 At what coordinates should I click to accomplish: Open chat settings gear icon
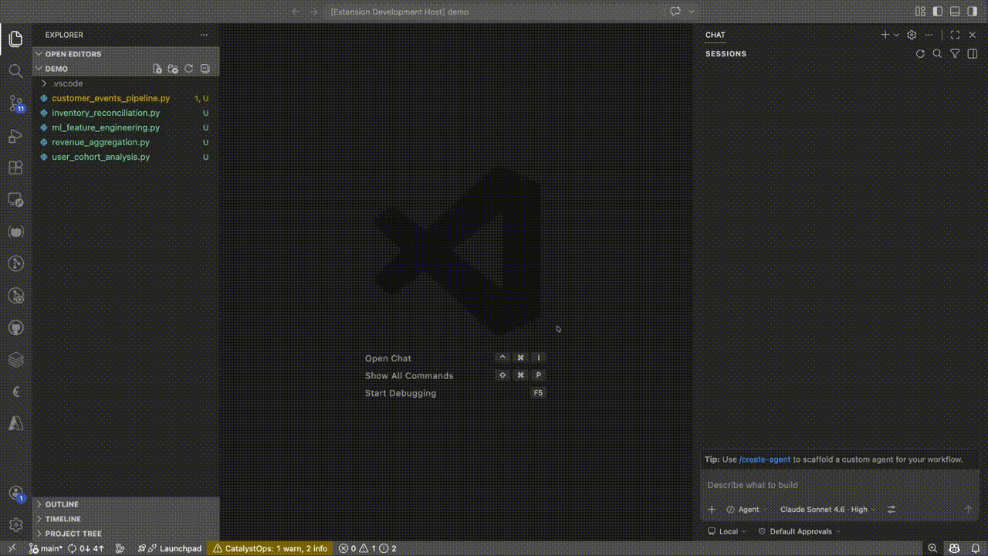(x=912, y=35)
